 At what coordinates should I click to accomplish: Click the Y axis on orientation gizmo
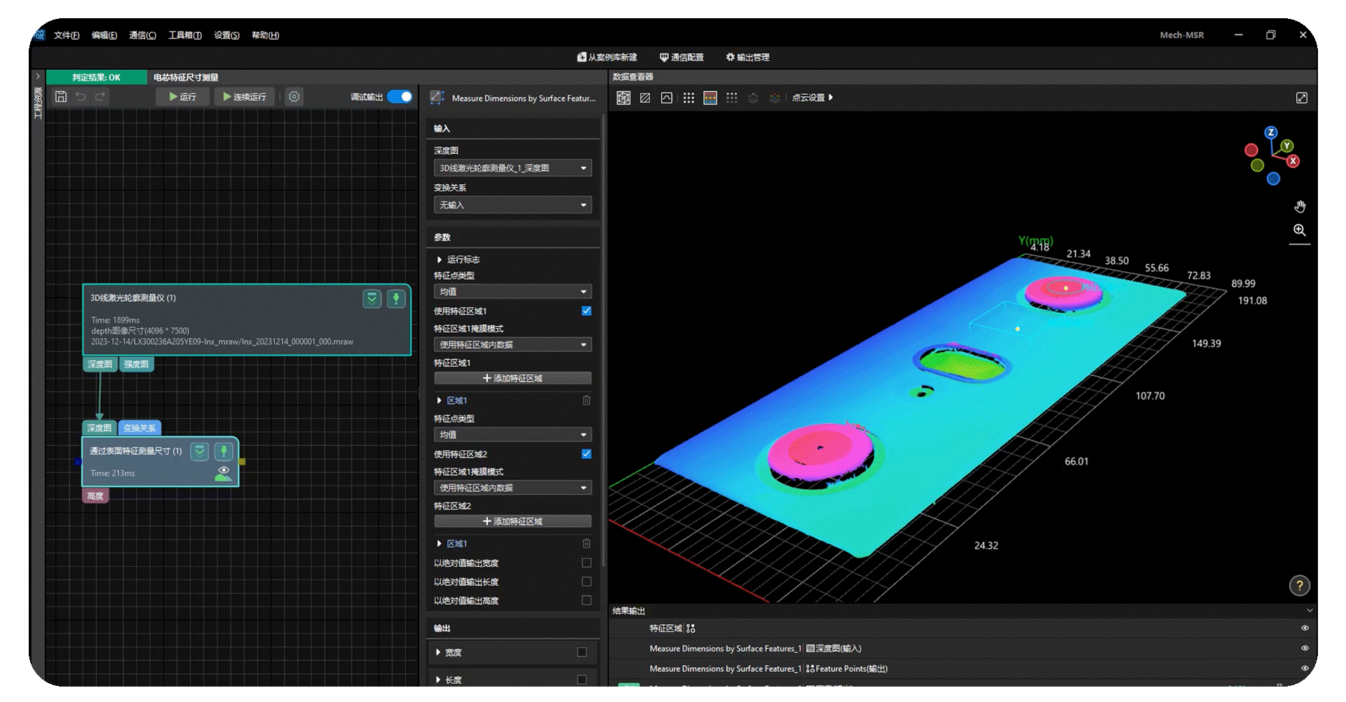[1287, 146]
